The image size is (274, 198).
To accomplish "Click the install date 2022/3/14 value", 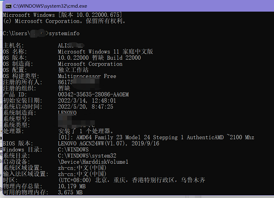I will pos(87,100).
